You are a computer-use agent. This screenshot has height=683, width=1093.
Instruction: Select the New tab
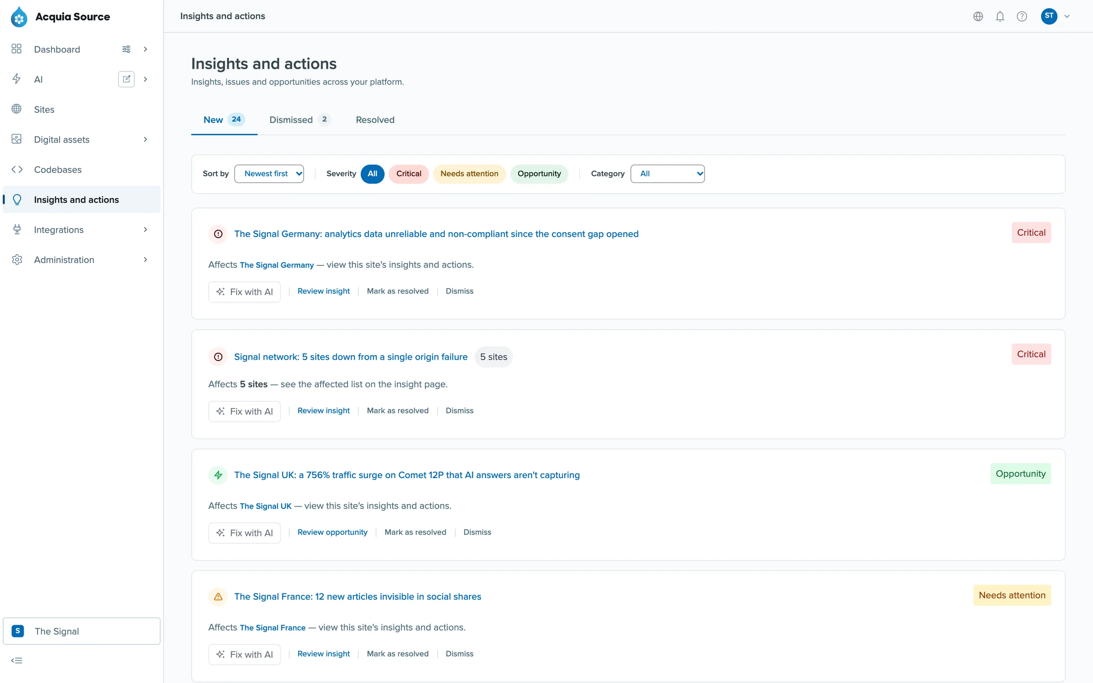pos(224,120)
